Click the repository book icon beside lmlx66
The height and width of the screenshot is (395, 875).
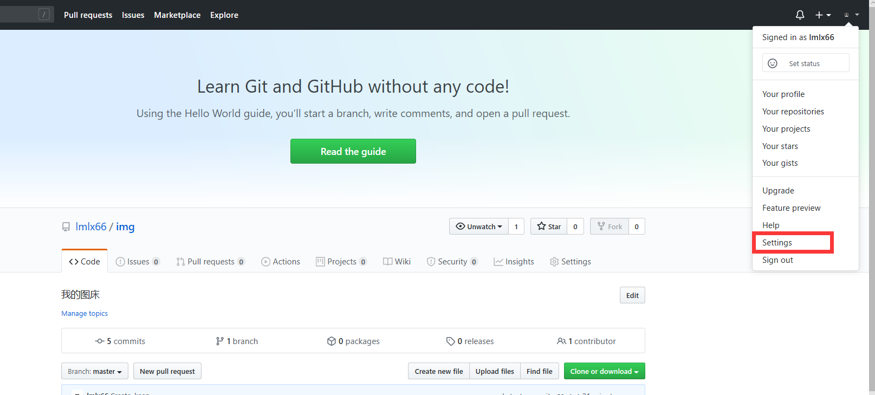[66, 227]
